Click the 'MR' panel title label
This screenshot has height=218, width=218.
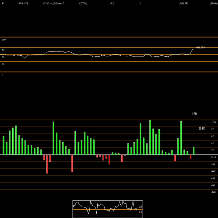[x=194, y=113]
